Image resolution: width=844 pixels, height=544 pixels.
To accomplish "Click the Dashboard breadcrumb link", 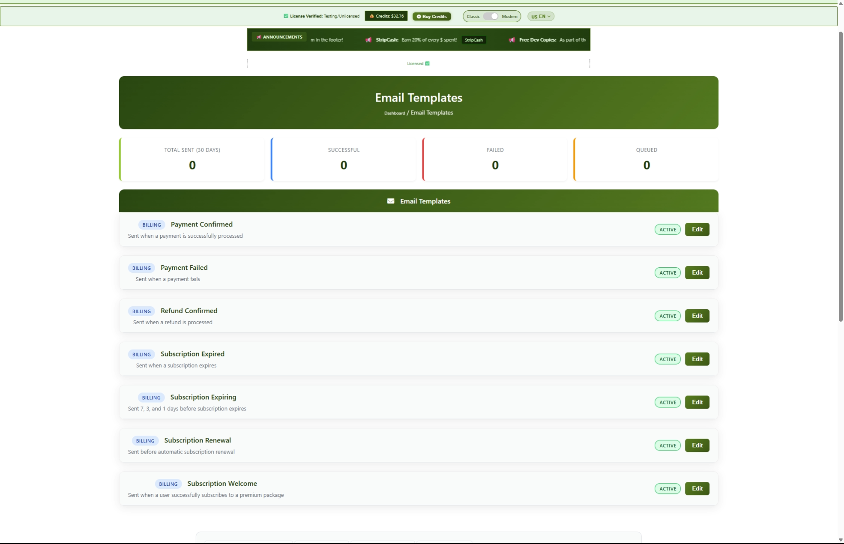I will (x=394, y=113).
